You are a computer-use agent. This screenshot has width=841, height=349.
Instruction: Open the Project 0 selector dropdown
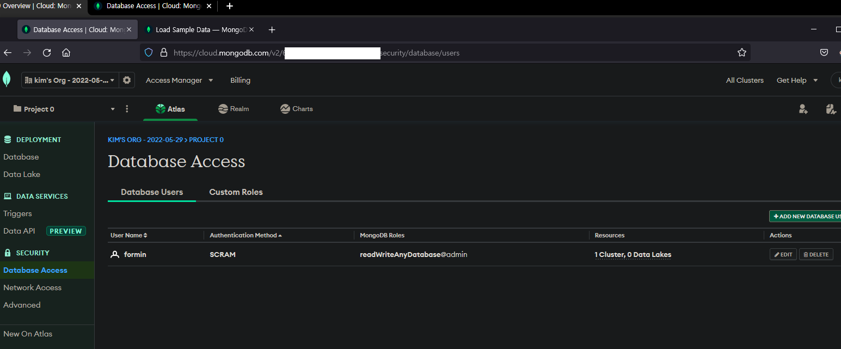click(64, 109)
